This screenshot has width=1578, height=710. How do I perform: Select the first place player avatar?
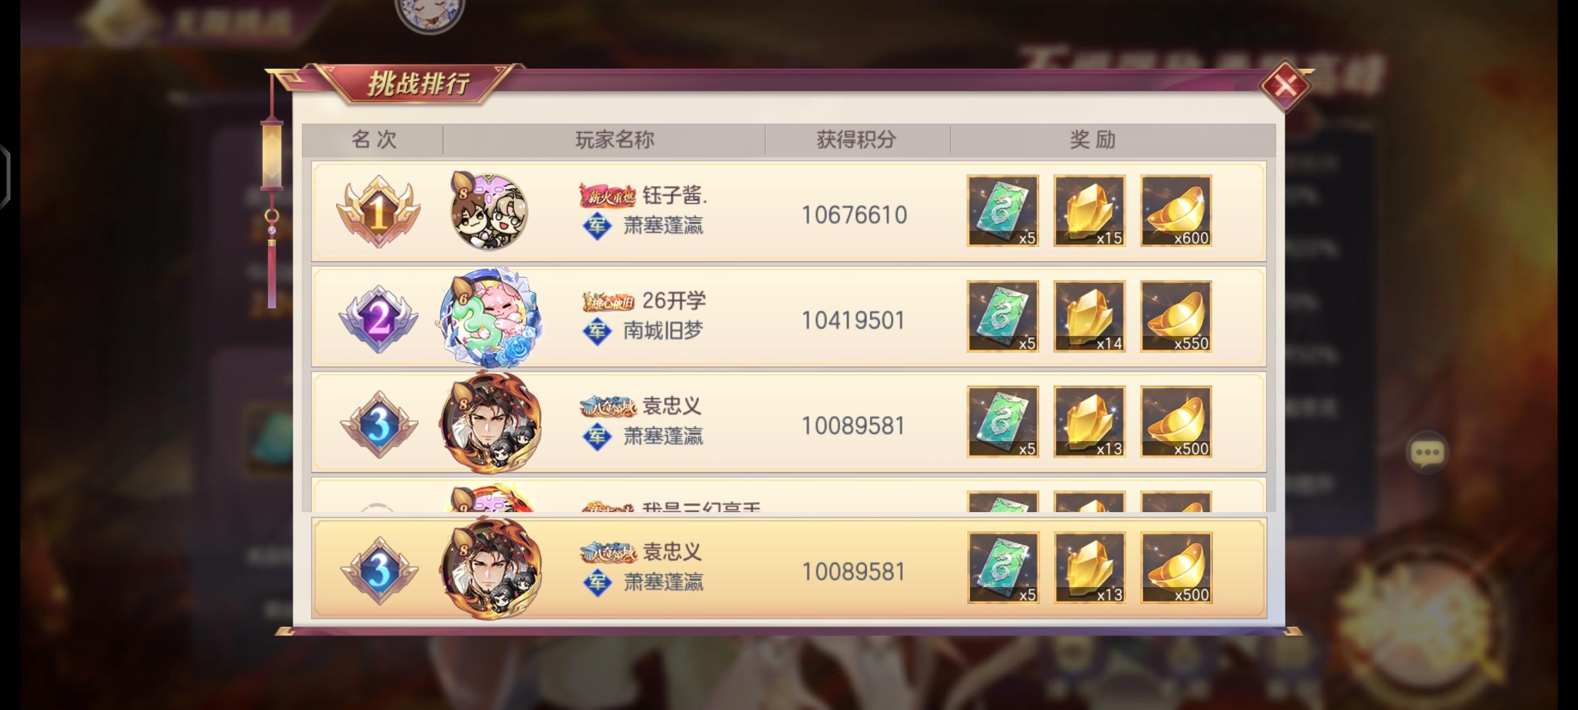(489, 211)
